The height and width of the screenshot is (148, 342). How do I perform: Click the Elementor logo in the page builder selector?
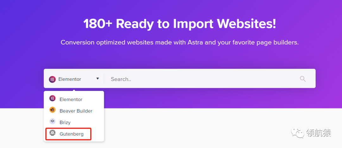click(x=52, y=79)
